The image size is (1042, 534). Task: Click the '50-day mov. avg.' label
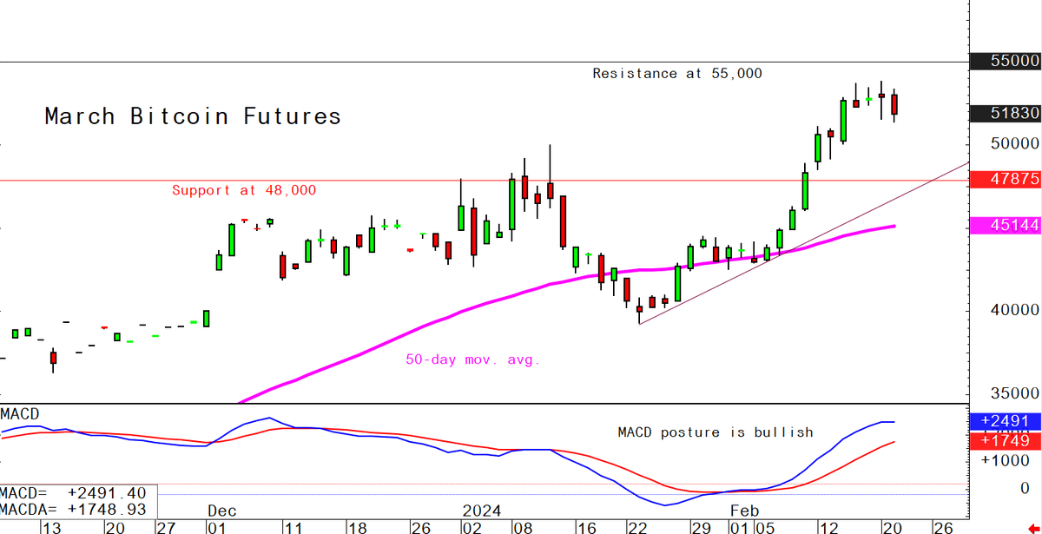(473, 359)
